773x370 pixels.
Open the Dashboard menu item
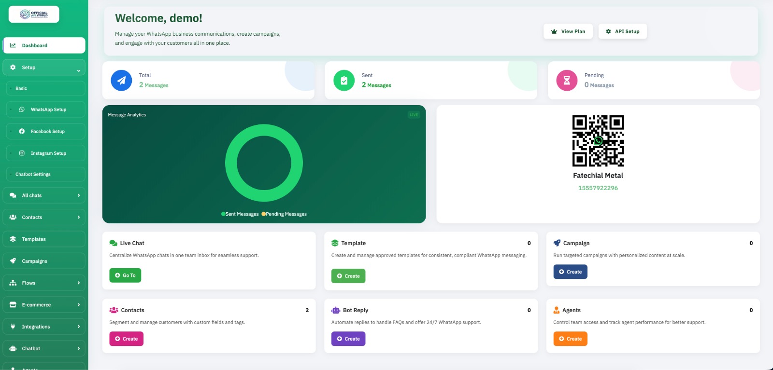[44, 45]
